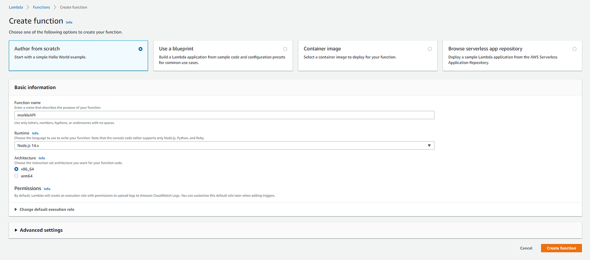This screenshot has height=260, width=590.
Task: Click the Create function button
Action: (x=561, y=248)
